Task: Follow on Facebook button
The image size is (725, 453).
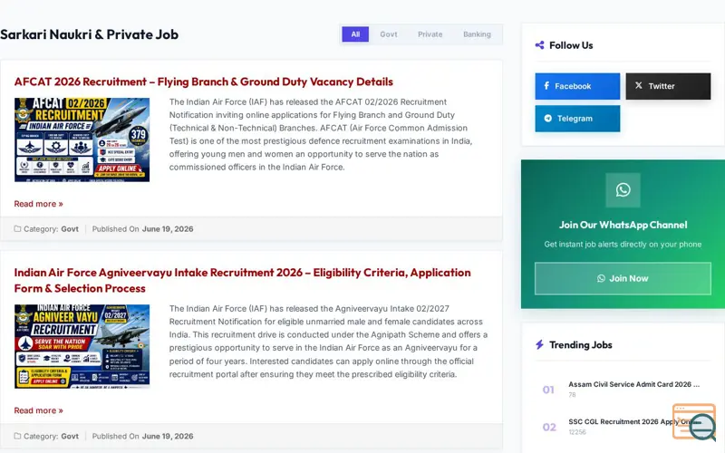Action: coord(577,86)
